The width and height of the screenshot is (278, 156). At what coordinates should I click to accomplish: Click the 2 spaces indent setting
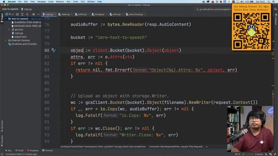[259, 154]
